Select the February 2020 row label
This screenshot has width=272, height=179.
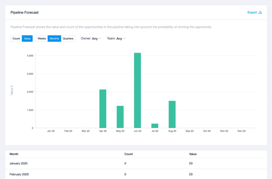click(x=19, y=174)
